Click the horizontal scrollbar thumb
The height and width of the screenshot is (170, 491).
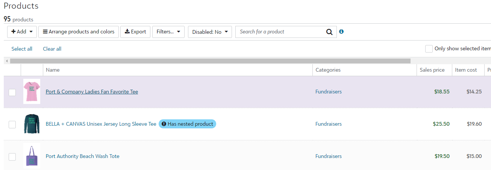click(210, 61)
